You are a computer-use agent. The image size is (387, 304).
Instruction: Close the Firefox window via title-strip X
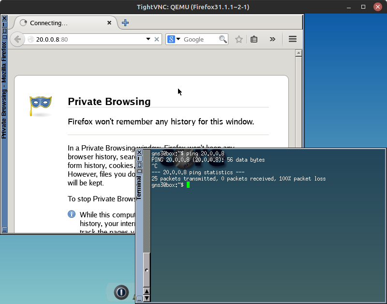4,18
